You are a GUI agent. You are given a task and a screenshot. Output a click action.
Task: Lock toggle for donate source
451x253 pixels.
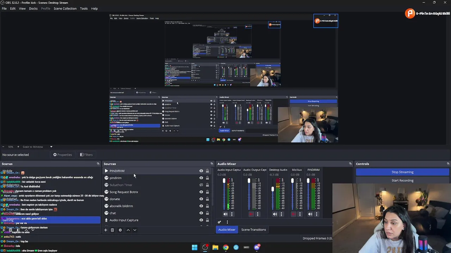coord(207,199)
